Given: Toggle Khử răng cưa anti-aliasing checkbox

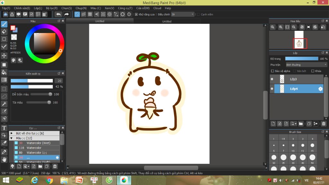Looking at the screenshot, I should pos(136,14).
